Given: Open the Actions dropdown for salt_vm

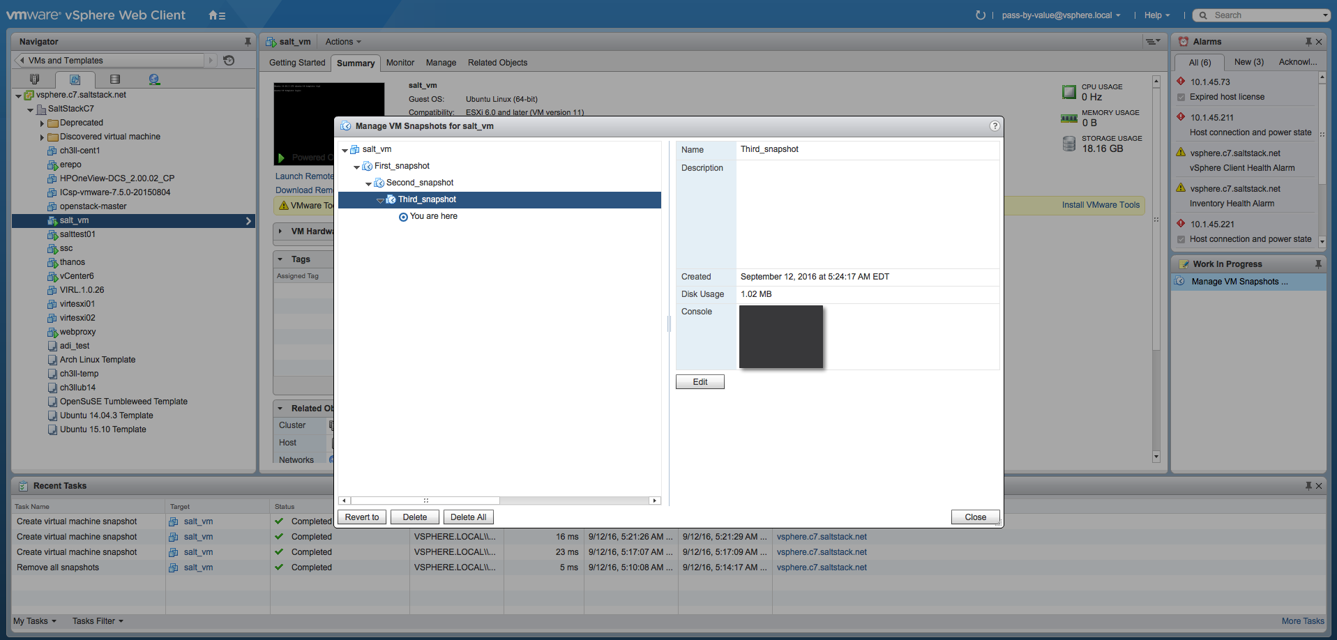Looking at the screenshot, I should tap(343, 42).
